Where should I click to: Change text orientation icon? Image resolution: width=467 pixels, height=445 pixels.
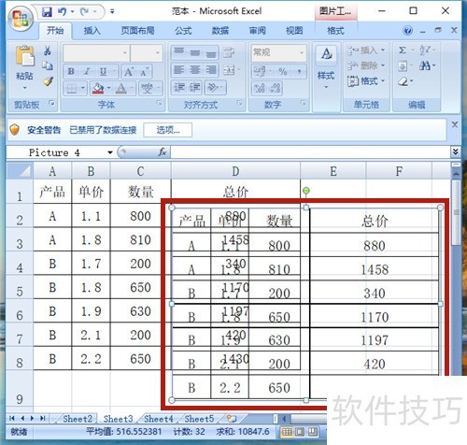pos(213,88)
